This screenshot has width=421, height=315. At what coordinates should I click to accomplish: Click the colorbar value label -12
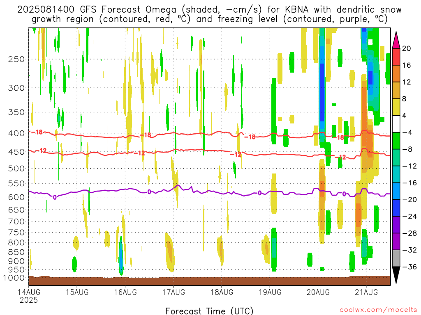(x=409, y=166)
